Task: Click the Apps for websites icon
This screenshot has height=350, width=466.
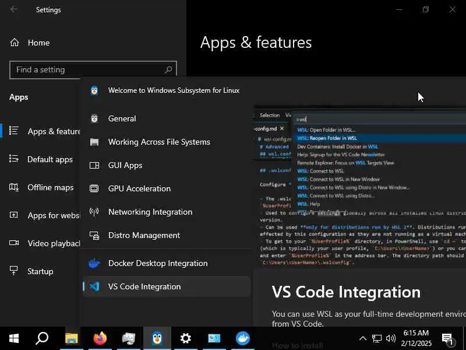Action: click(13, 215)
